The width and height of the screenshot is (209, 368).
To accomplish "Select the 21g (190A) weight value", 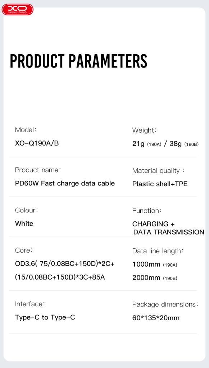I will pyautogui.click(x=147, y=144).
